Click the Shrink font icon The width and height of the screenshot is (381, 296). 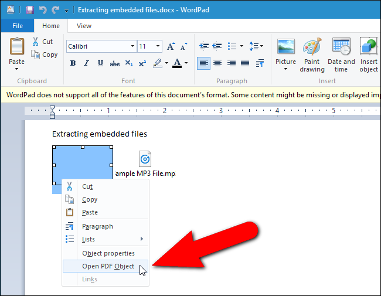pyautogui.click(x=183, y=46)
